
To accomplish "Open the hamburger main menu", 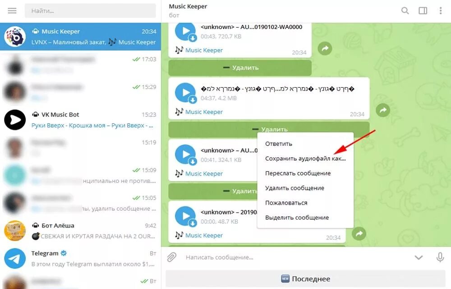I will pyautogui.click(x=12, y=11).
